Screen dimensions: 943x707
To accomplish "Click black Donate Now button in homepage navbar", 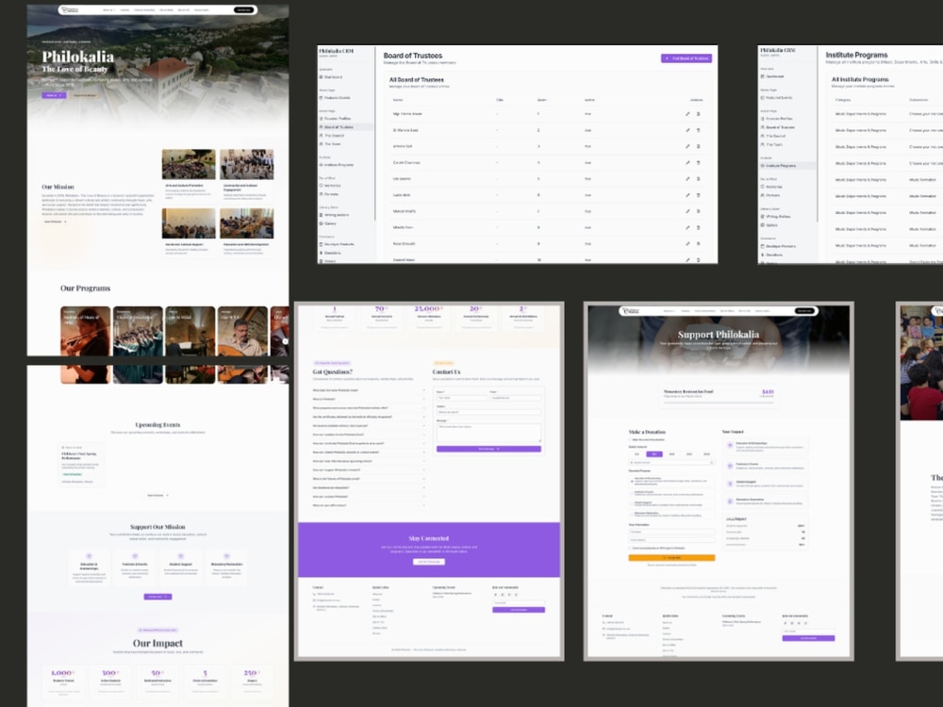I will pyautogui.click(x=243, y=10).
